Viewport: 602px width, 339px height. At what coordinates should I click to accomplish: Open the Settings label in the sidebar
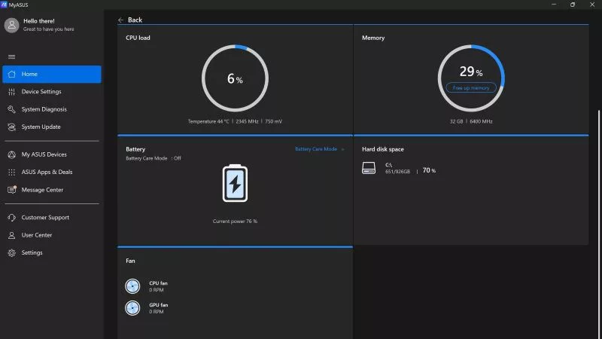point(32,253)
